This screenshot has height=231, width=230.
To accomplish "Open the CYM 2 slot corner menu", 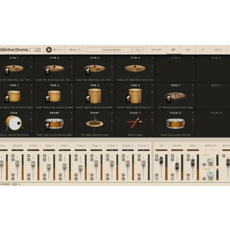I will 71,58.
